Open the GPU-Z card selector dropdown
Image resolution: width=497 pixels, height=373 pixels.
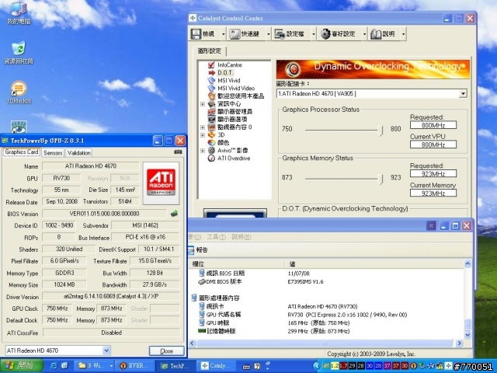[106, 350]
